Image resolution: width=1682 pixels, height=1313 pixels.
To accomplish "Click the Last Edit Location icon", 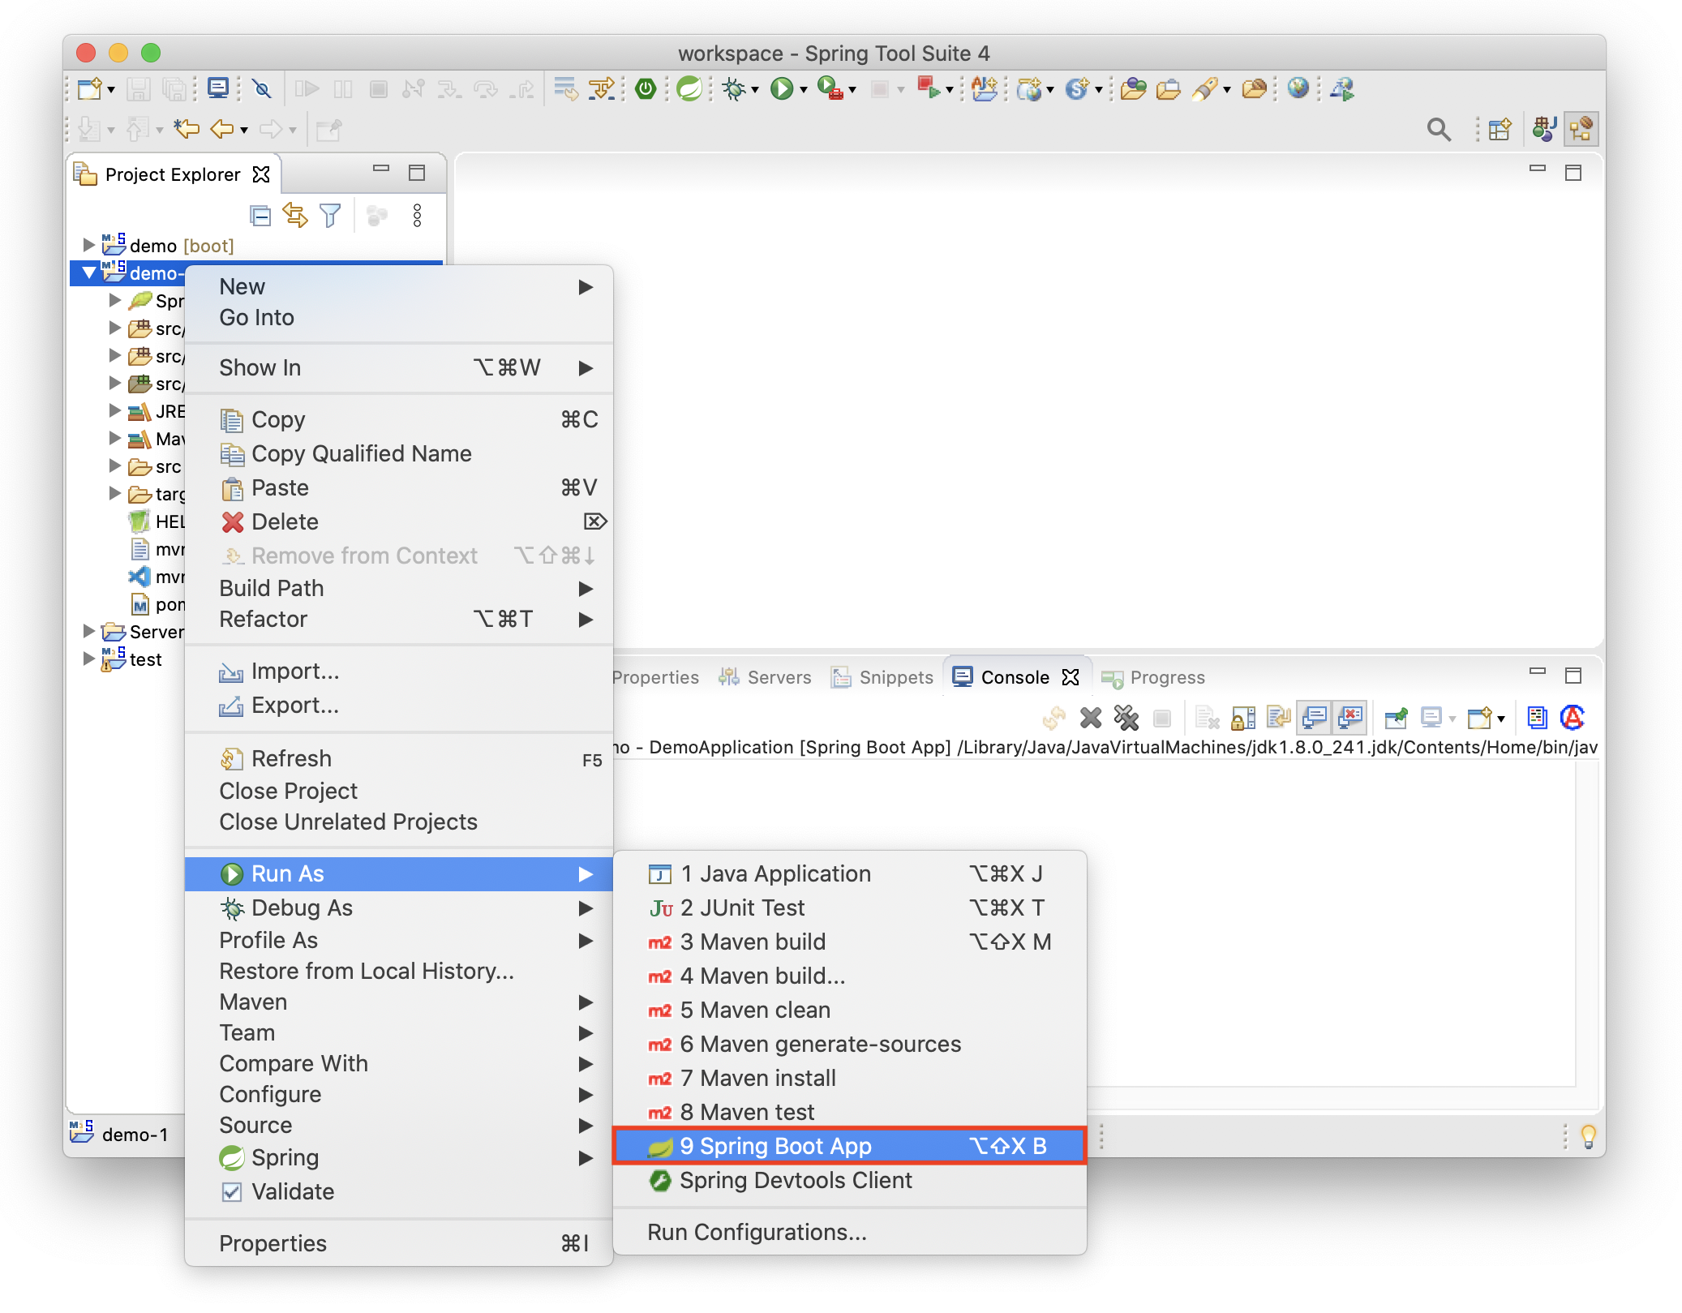I will coord(187,129).
